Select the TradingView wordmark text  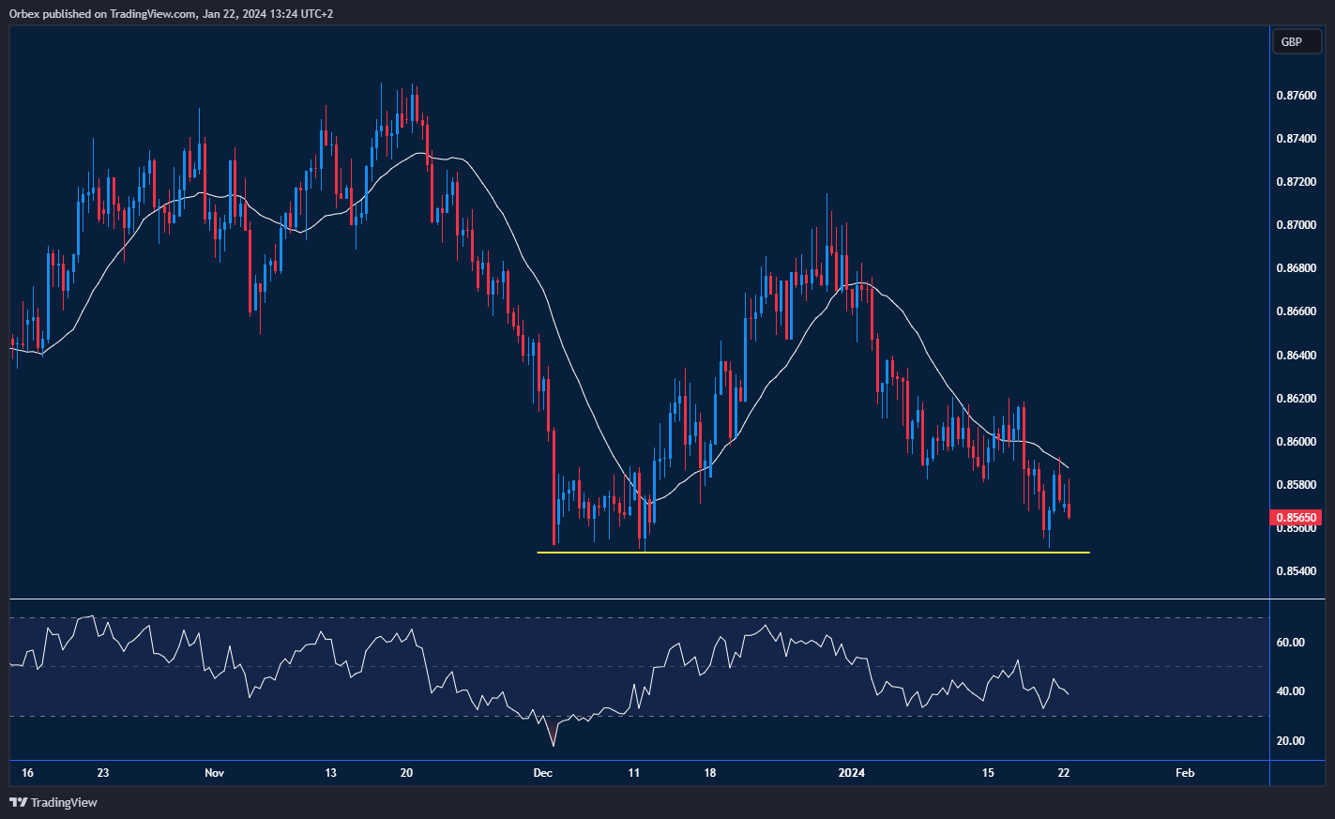tap(63, 802)
